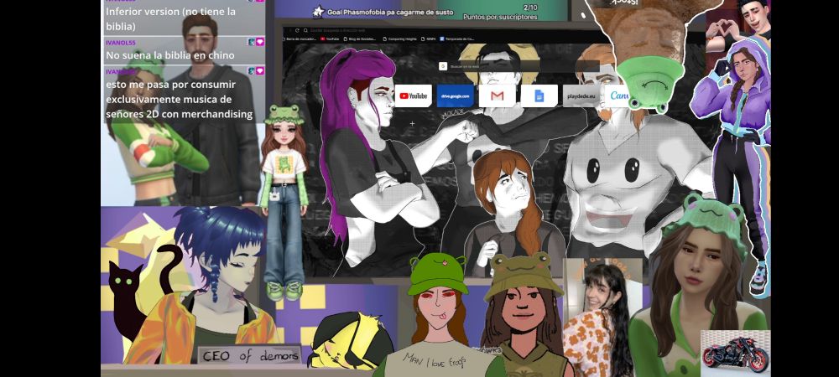Open the 'Blog de Sociales...' bookmark
Image resolution: width=839 pixels, height=377 pixels.
tap(360, 39)
